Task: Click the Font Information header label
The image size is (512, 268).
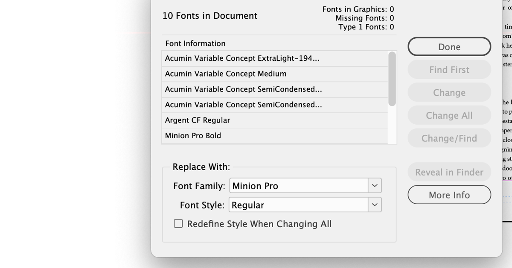Action: (x=195, y=43)
